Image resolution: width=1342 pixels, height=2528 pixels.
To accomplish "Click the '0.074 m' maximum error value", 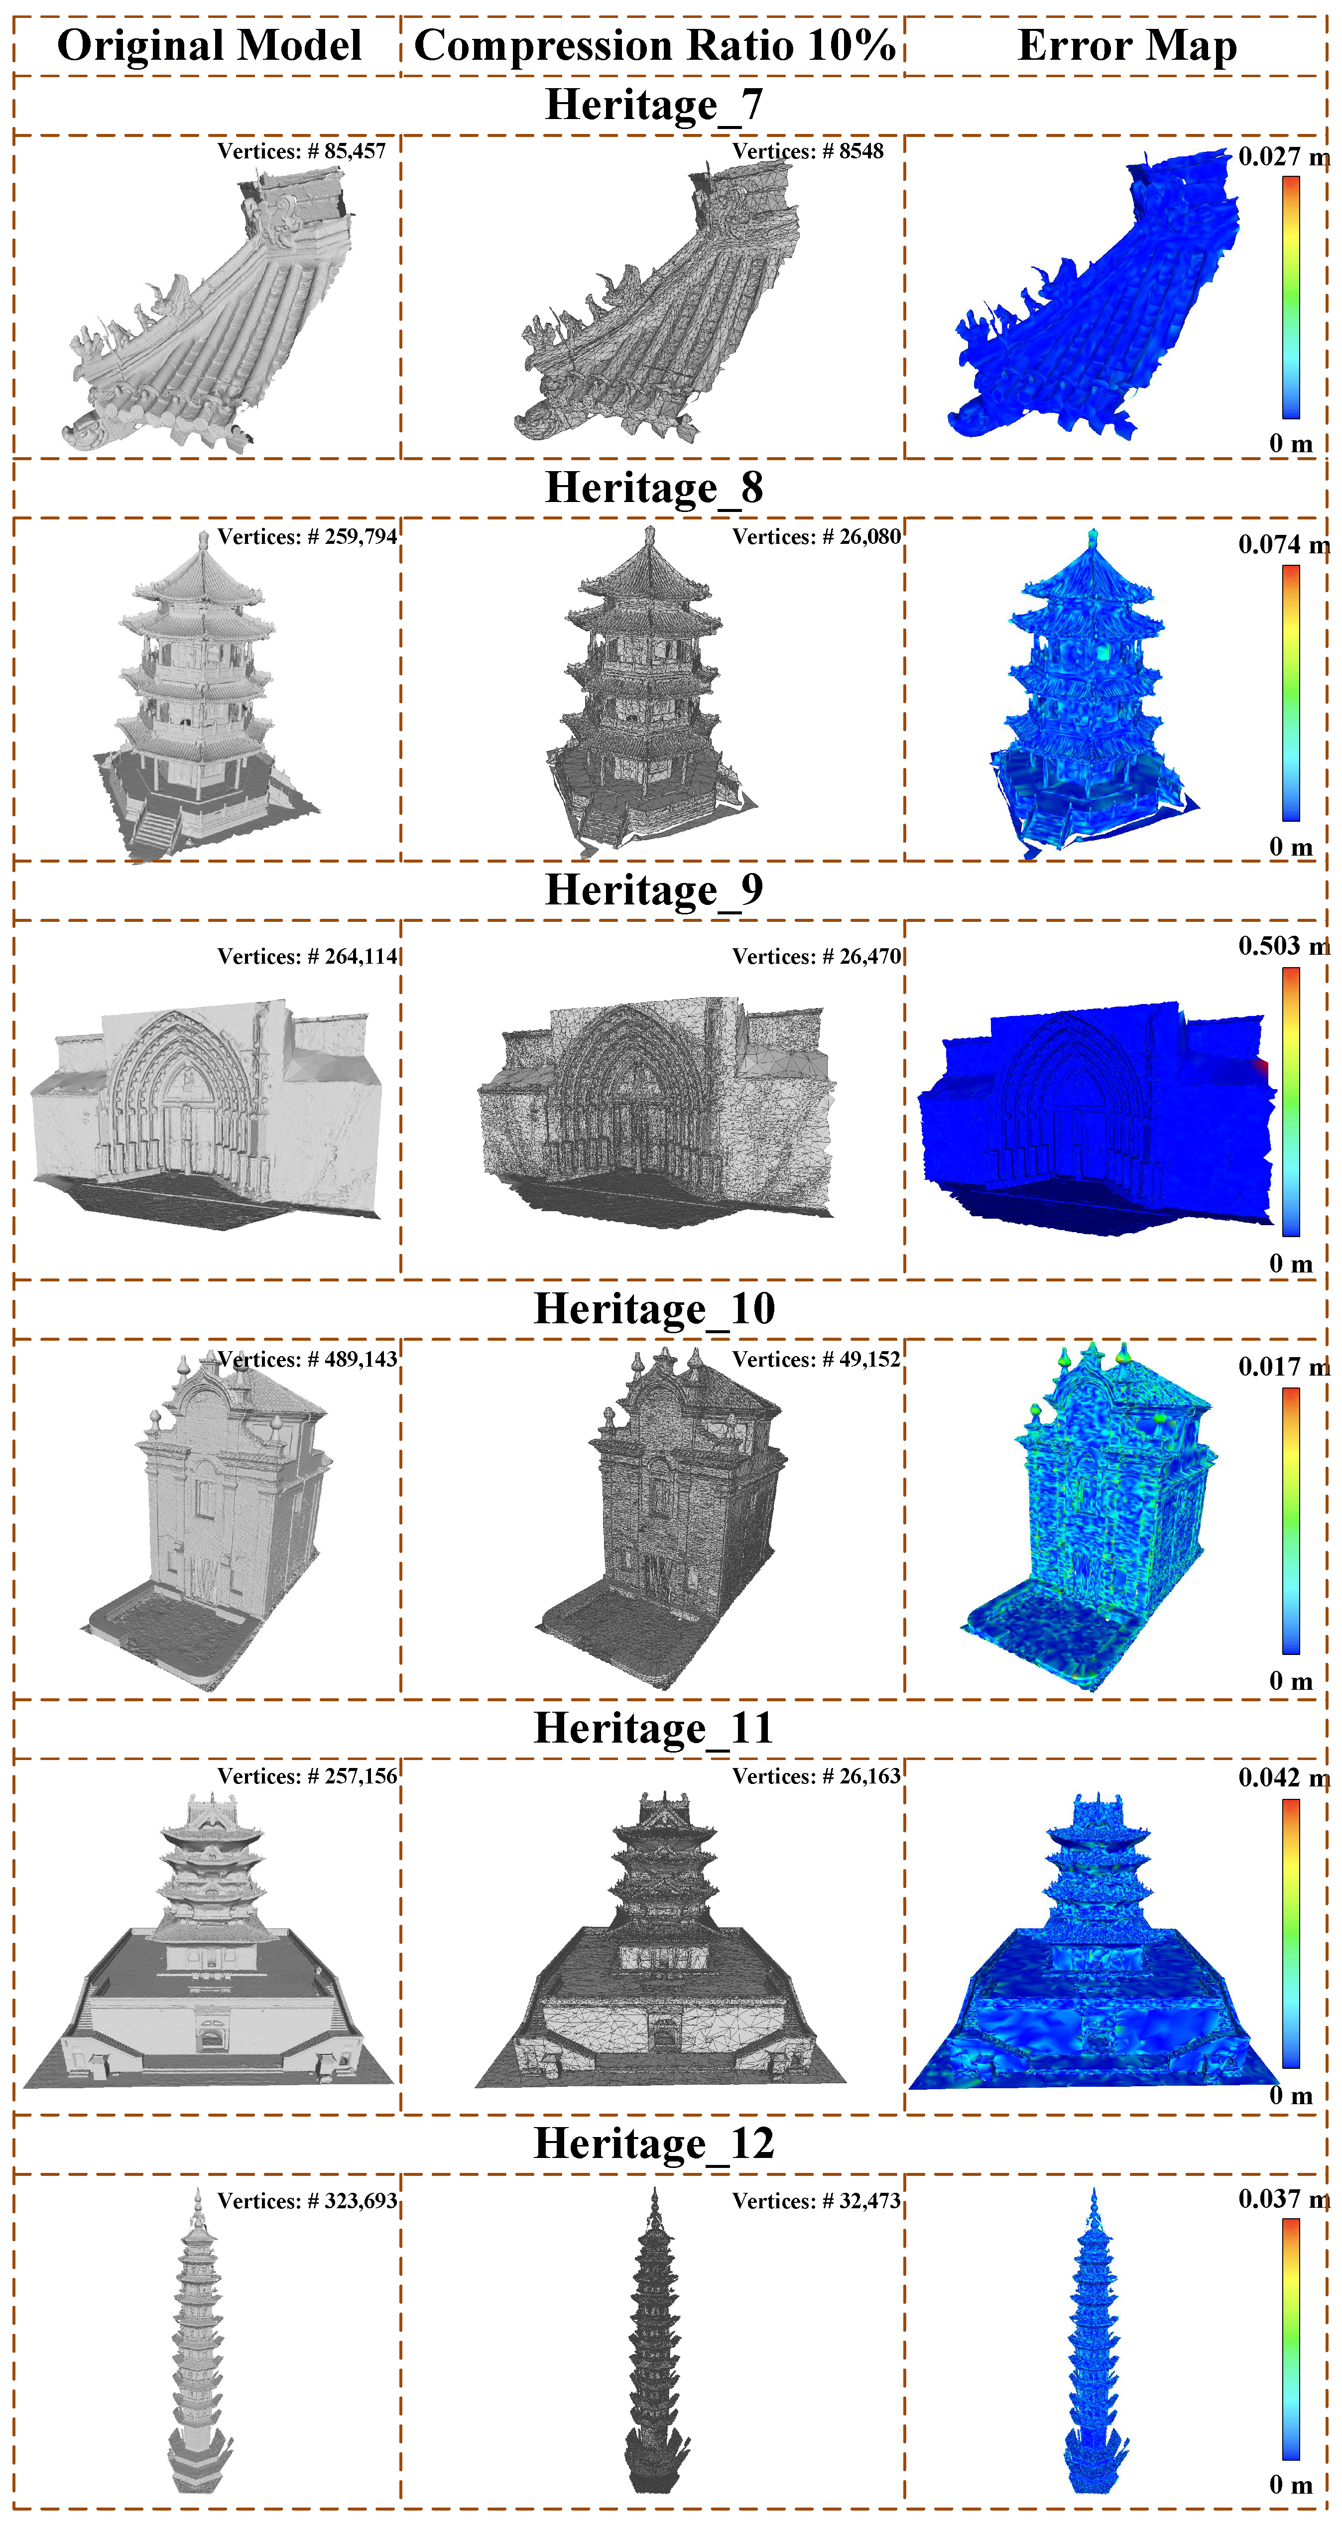I will pyautogui.click(x=1284, y=545).
